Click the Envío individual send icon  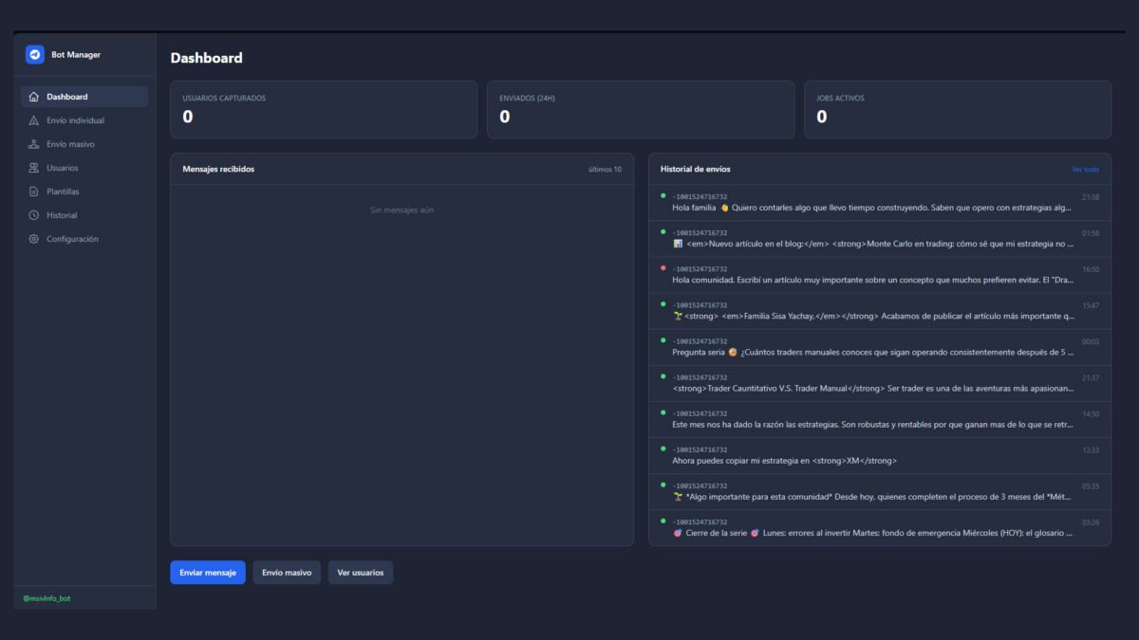point(34,120)
